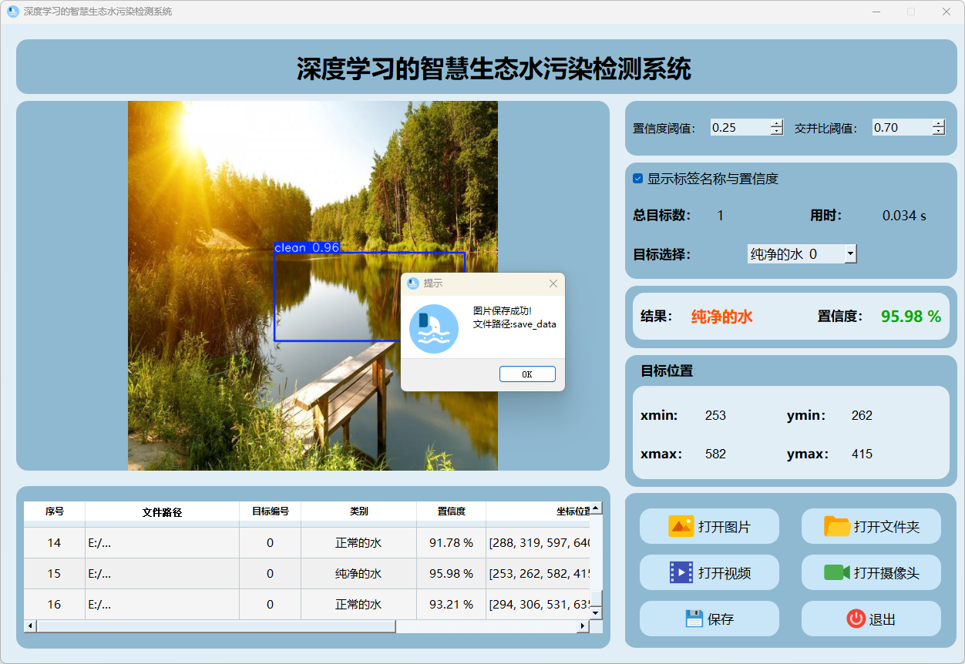This screenshot has width=965, height=664.
Task: Open the 目标选择 dropdown
Action: click(849, 253)
